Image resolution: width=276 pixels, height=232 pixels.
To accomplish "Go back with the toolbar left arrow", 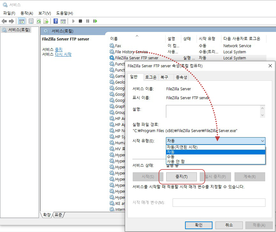I will coord(4,21).
